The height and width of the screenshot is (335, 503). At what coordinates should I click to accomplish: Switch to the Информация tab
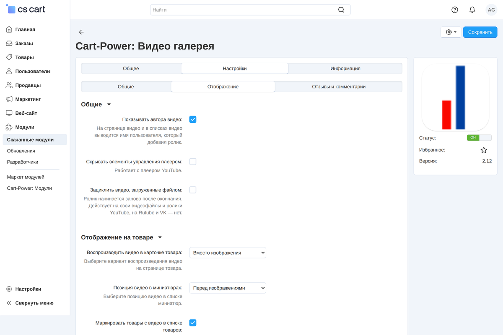click(345, 69)
